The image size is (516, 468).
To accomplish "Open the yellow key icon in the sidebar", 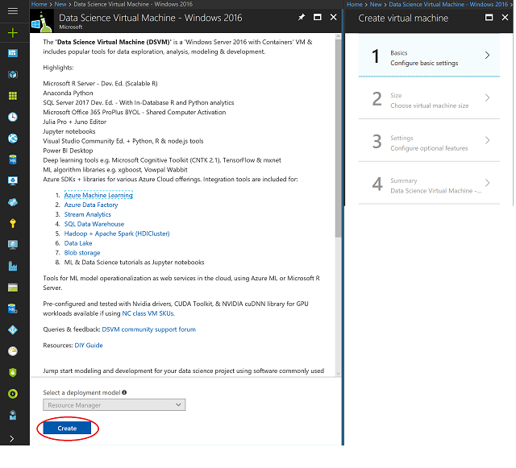I will click(13, 223).
